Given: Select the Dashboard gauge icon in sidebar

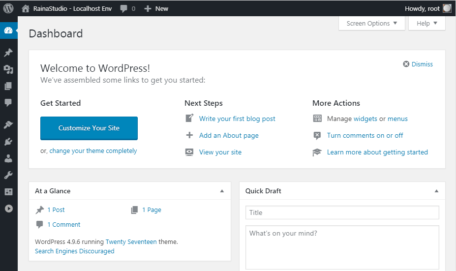Looking at the screenshot, I should tap(8, 30).
